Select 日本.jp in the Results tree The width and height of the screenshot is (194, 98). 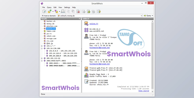[x=50, y=43]
